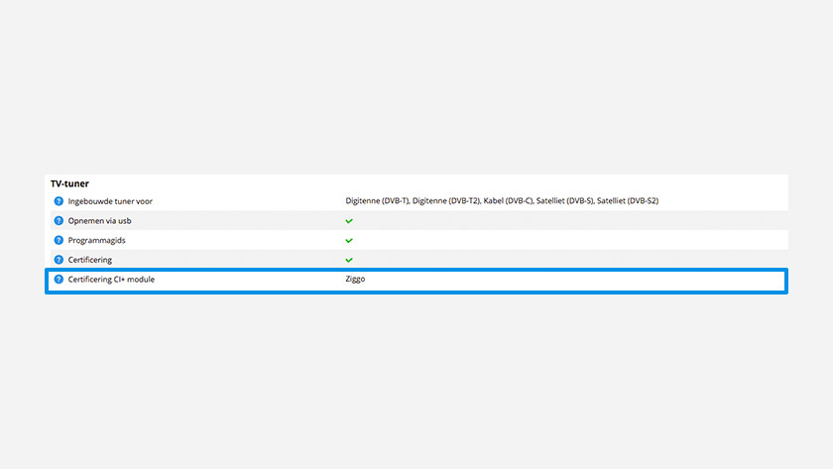
Task: Click the Ingebouwde tuner voor label
Action: pyautogui.click(x=110, y=201)
